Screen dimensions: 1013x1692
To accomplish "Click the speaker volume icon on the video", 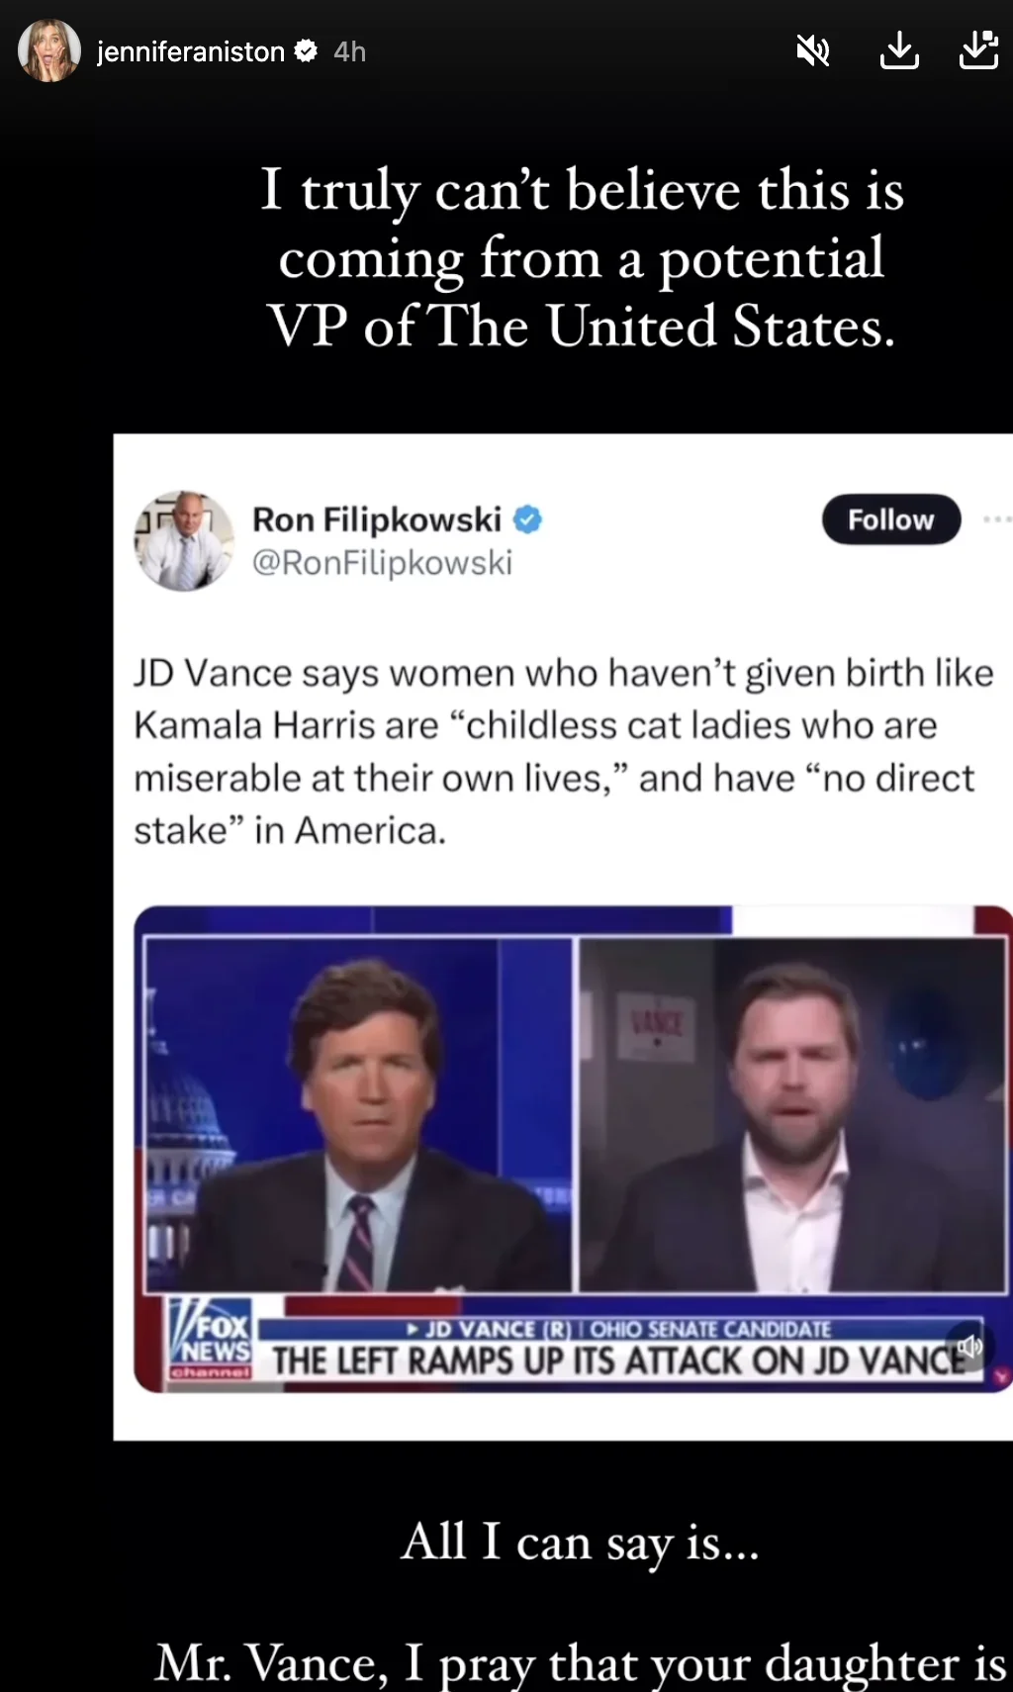I will pos(969,1347).
